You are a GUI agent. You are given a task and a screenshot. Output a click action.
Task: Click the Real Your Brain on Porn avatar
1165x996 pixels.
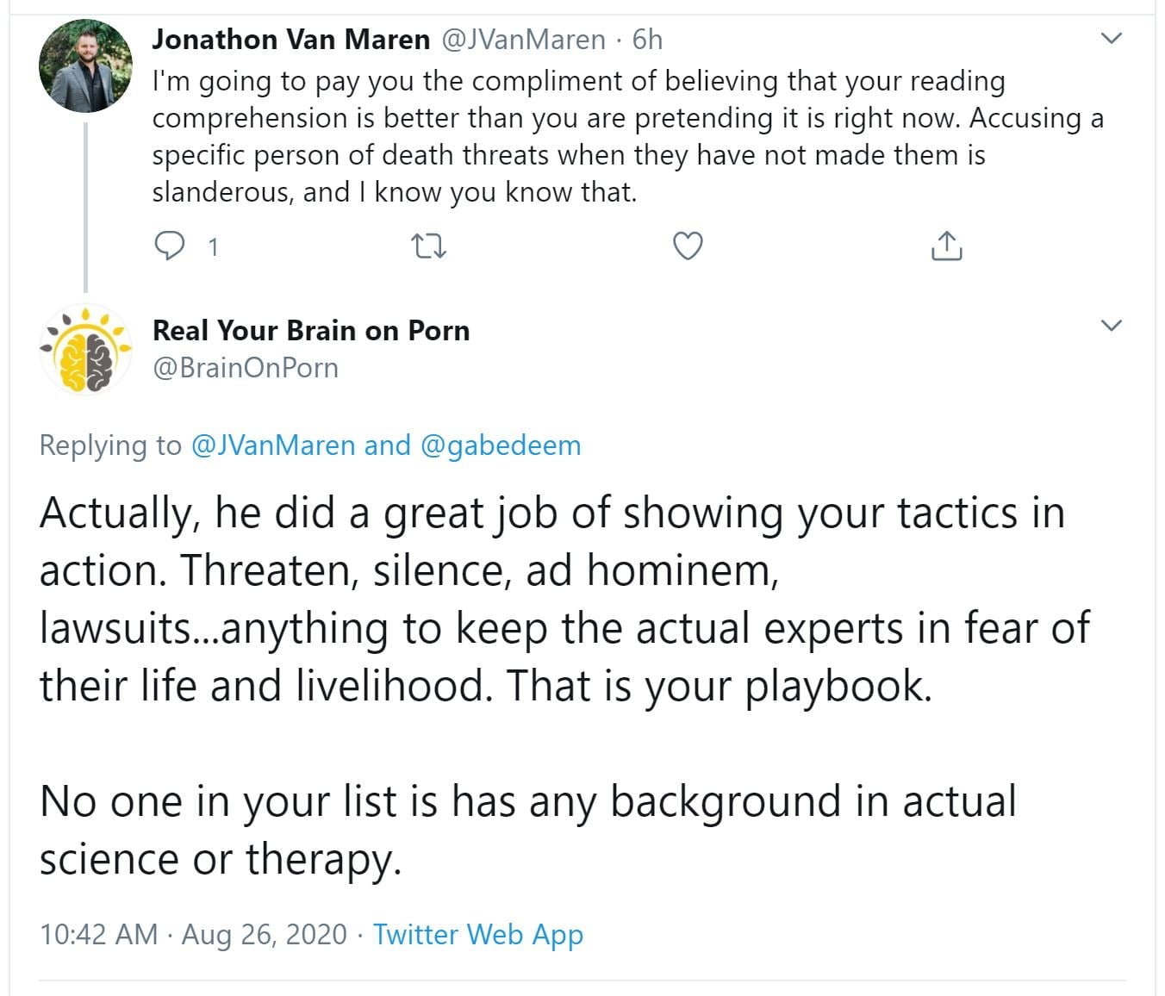tap(85, 350)
